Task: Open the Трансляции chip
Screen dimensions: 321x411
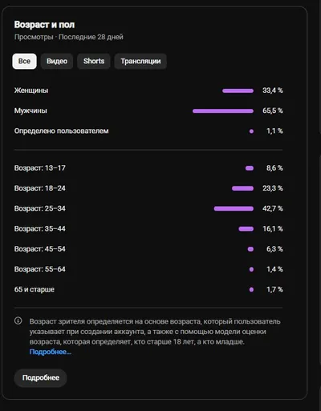Action: (x=140, y=61)
